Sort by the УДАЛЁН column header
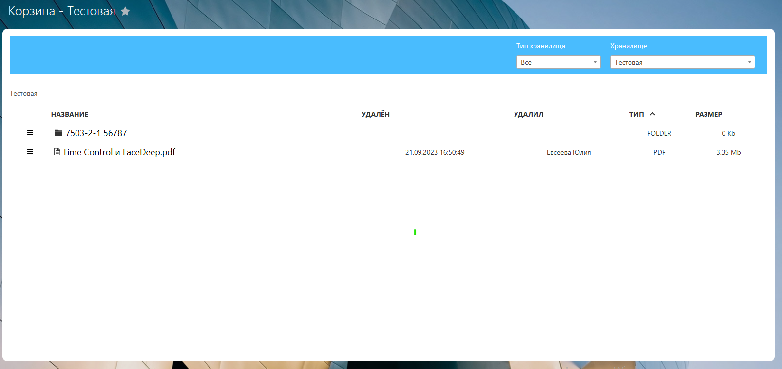The width and height of the screenshot is (782, 369). [375, 114]
